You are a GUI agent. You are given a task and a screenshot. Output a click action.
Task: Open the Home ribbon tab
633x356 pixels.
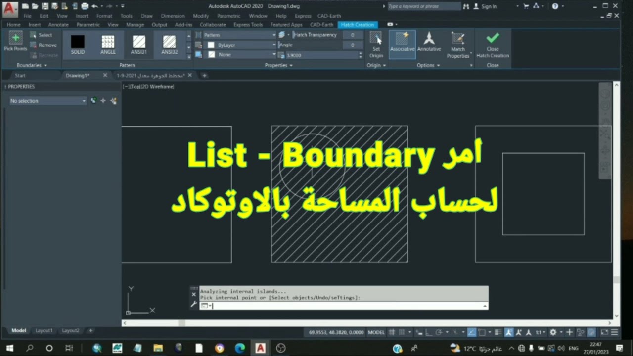(13, 24)
